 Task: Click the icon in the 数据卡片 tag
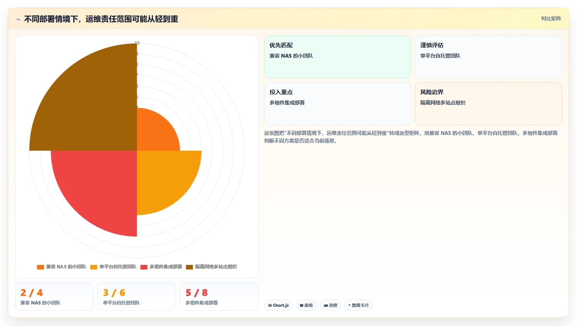349,305
